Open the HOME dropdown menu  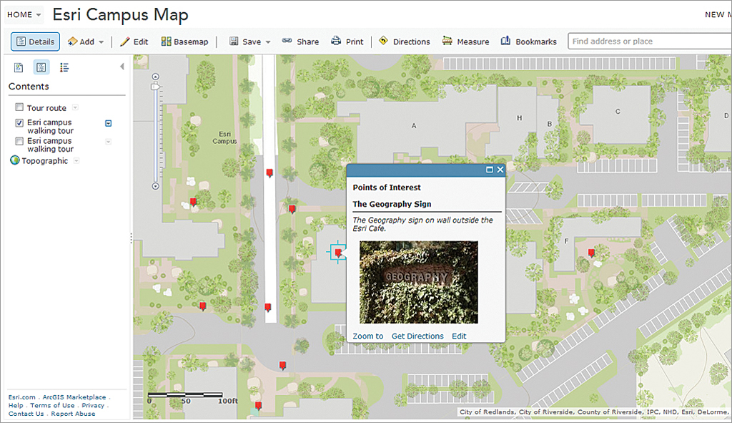click(24, 15)
